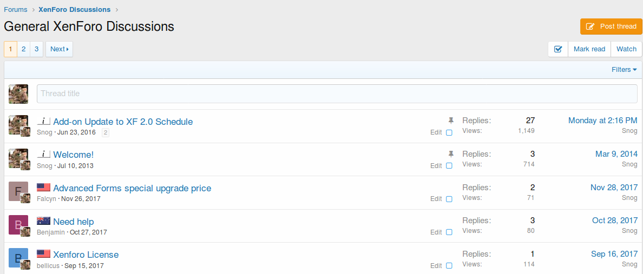
Task: Open the Xenforo License thread
Action: tap(86, 255)
